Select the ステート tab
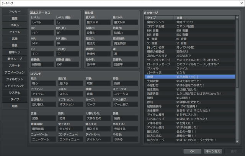The height and width of the screenshot is (156, 245). (15, 66)
